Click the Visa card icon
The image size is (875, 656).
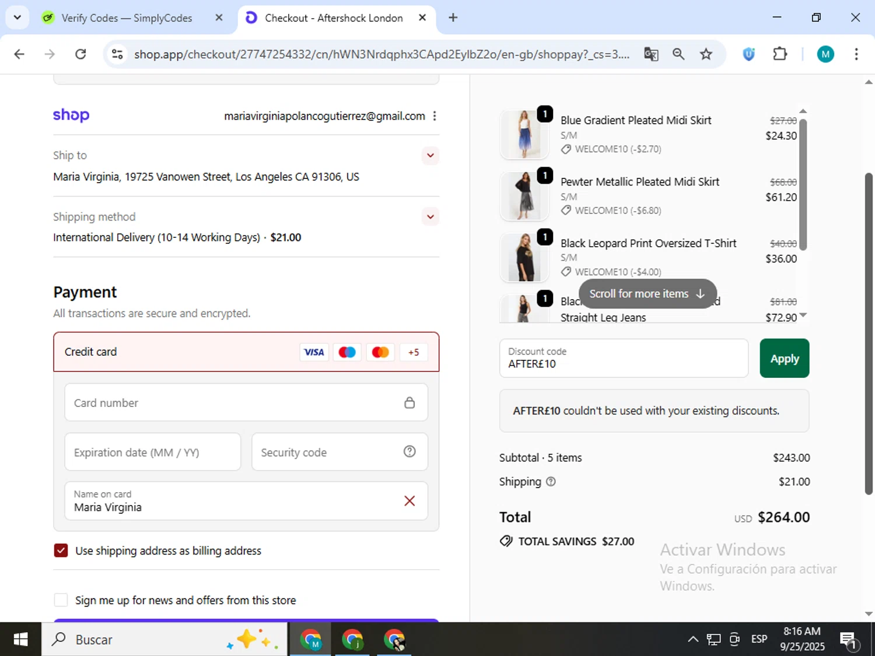point(314,352)
